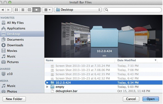Click the Cover Flow scroll handle
The height and width of the screenshot is (104, 163).
[x=104, y=56]
